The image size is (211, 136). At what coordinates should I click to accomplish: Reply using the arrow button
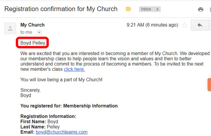200,25
